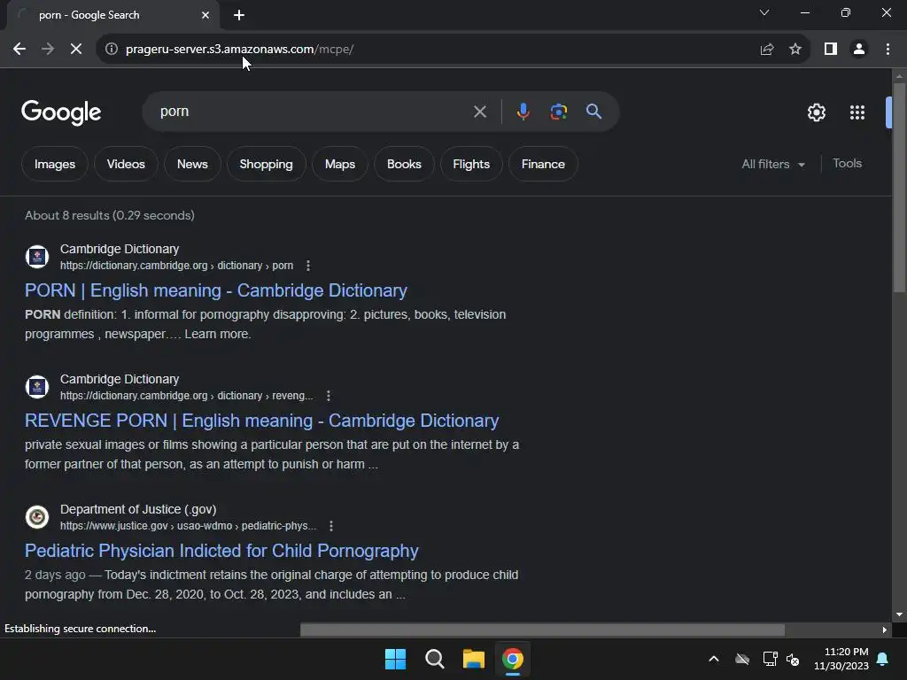
Task: Open the muted volume tray icon
Action: click(793, 659)
